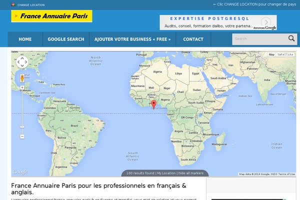The image size is (300, 200).
Task: Click the 100 results found text
Action: (140, 173)
